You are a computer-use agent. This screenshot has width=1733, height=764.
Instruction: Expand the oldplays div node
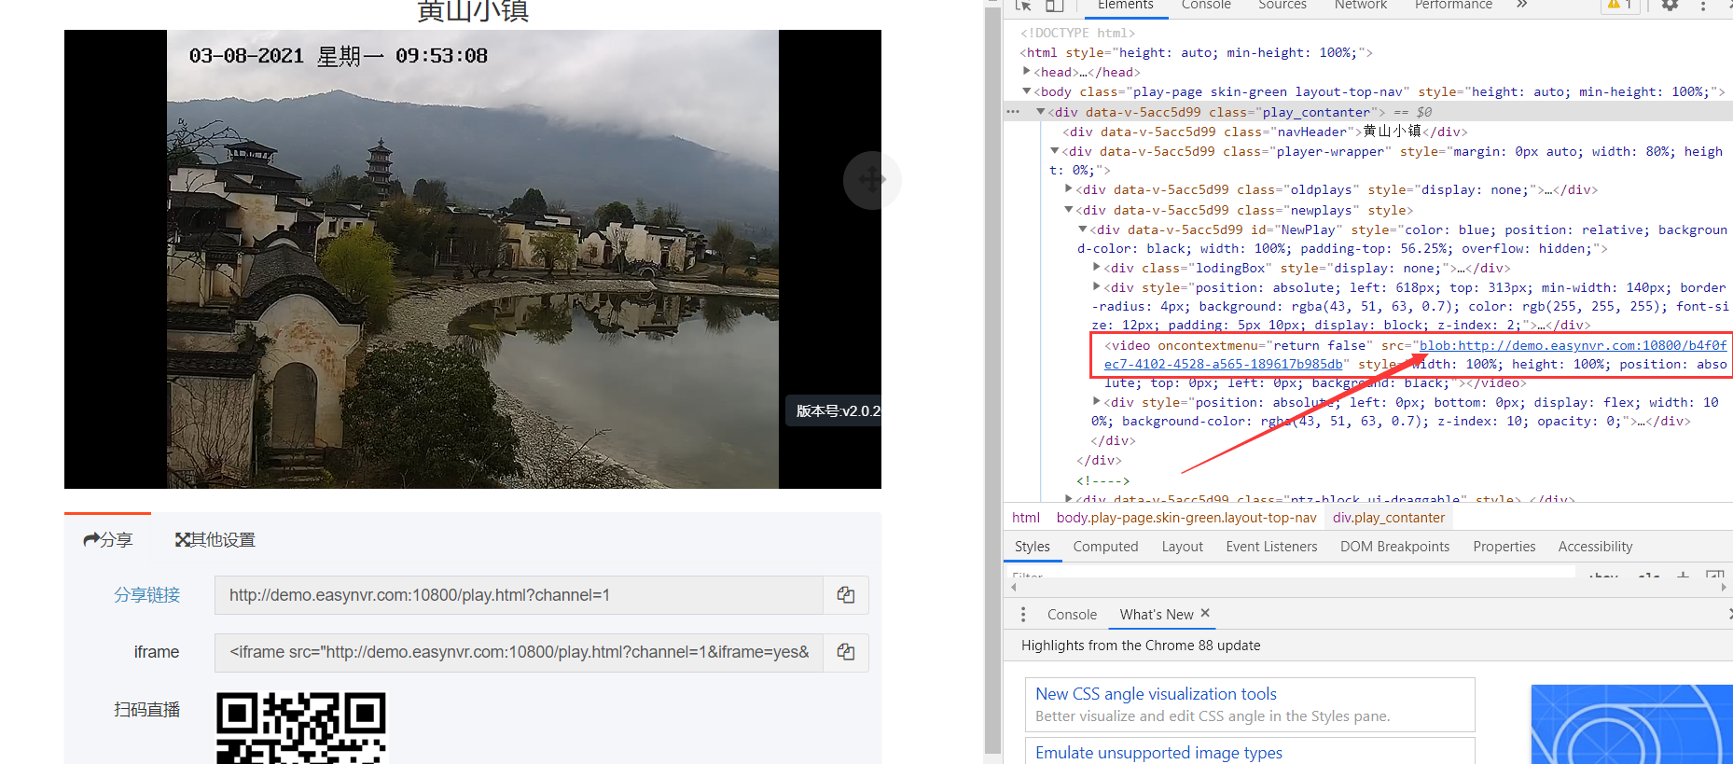pos(1069,188)
